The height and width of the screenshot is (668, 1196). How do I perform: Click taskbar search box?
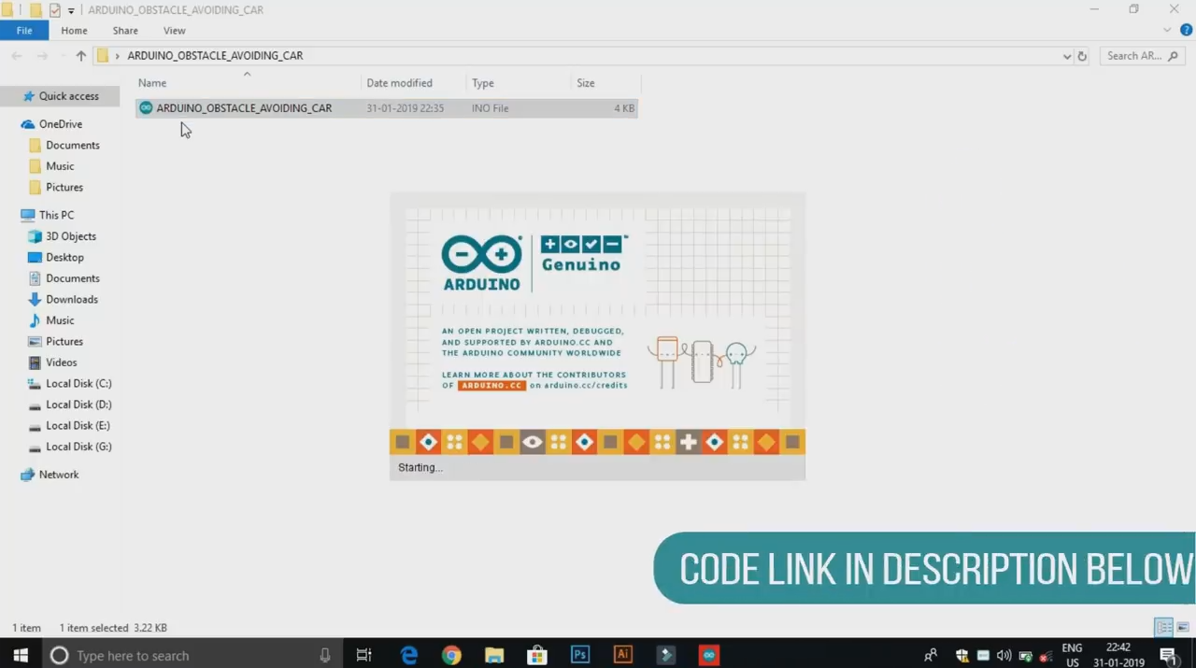(193, 655)
